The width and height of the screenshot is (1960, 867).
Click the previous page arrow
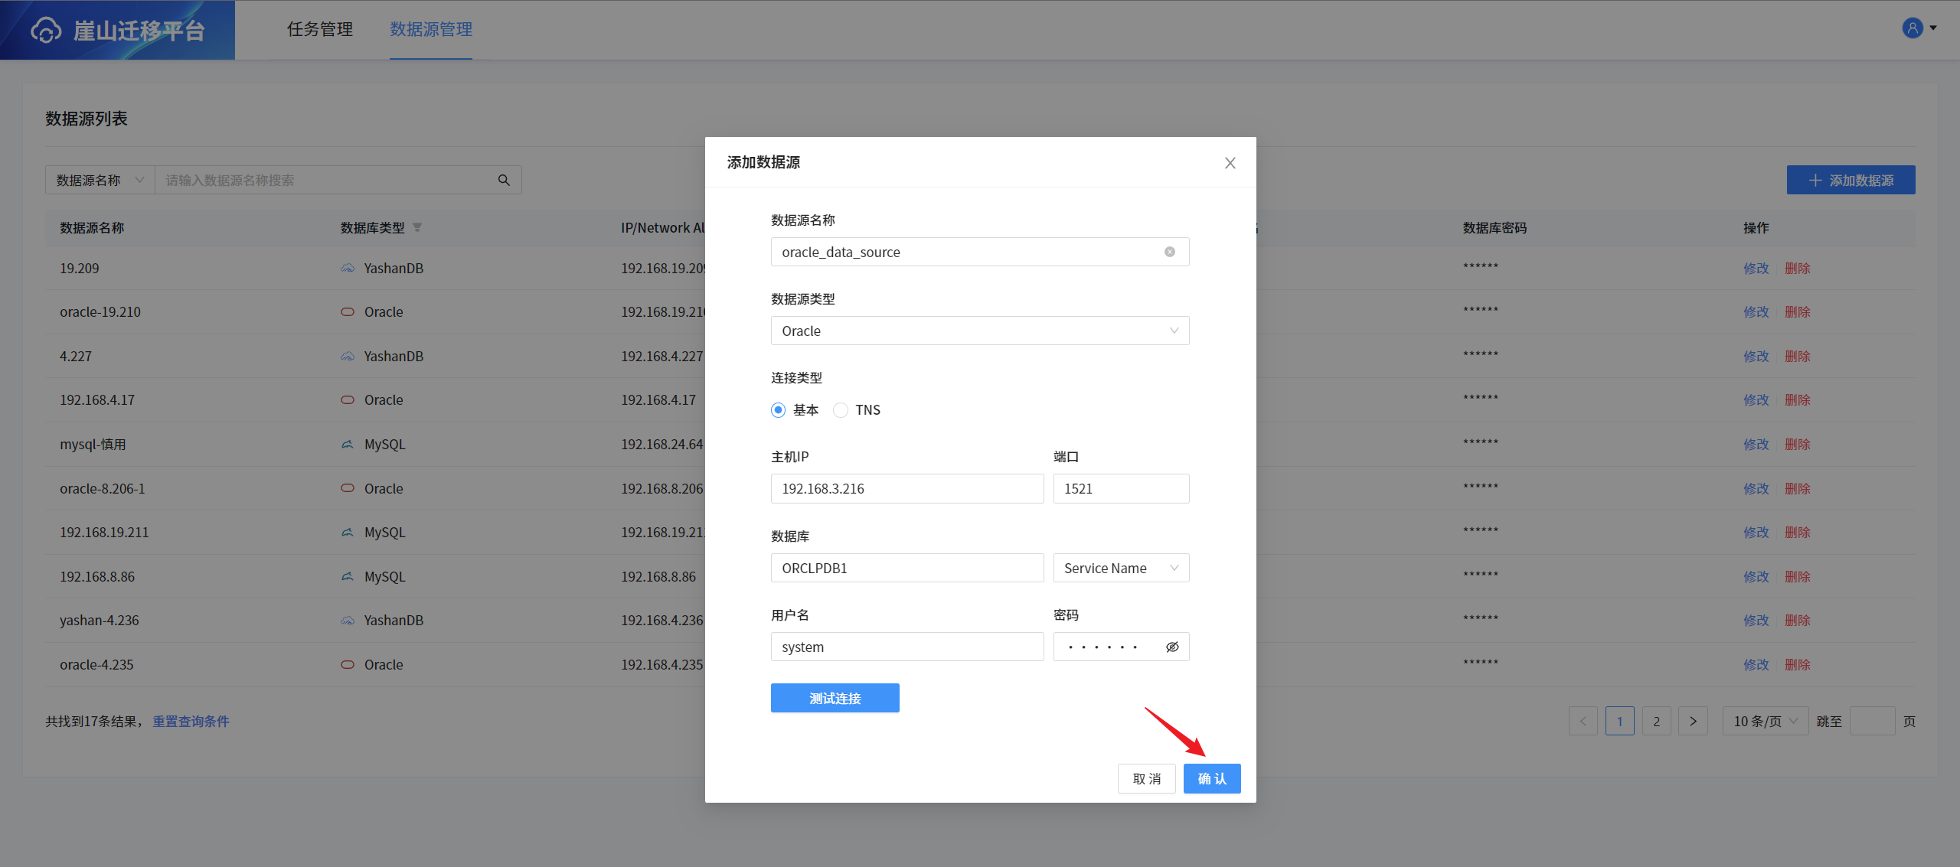pos(1583,721)
